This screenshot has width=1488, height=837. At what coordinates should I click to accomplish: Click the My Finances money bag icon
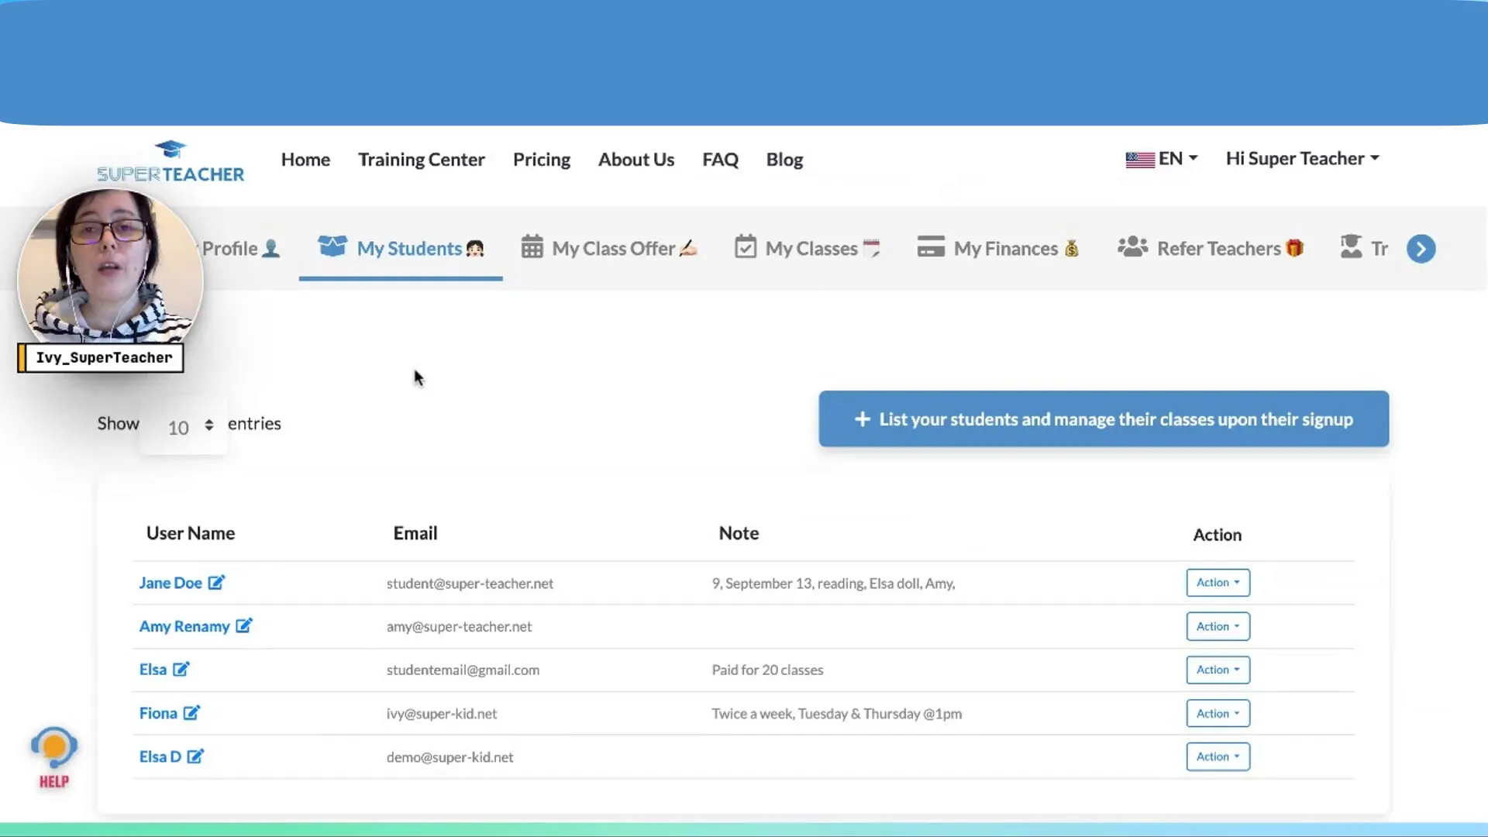coord(1071,248)
